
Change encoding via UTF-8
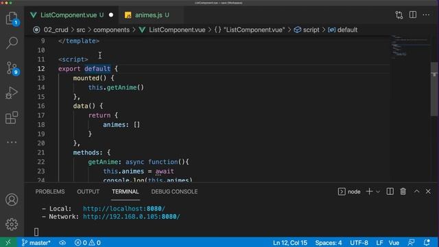point(359,242)
